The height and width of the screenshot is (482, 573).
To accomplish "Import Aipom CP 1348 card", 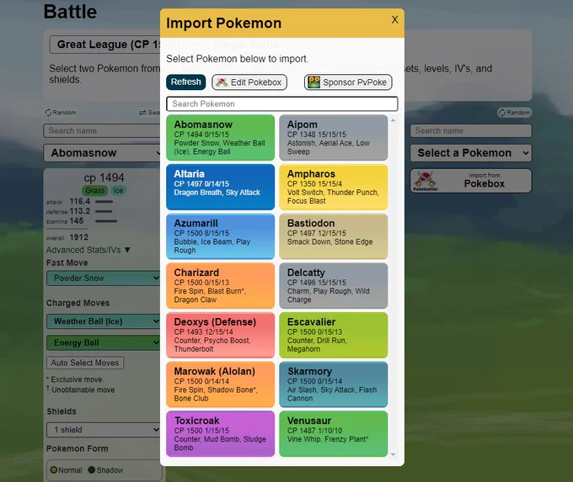I will click(x=334, y=138).
